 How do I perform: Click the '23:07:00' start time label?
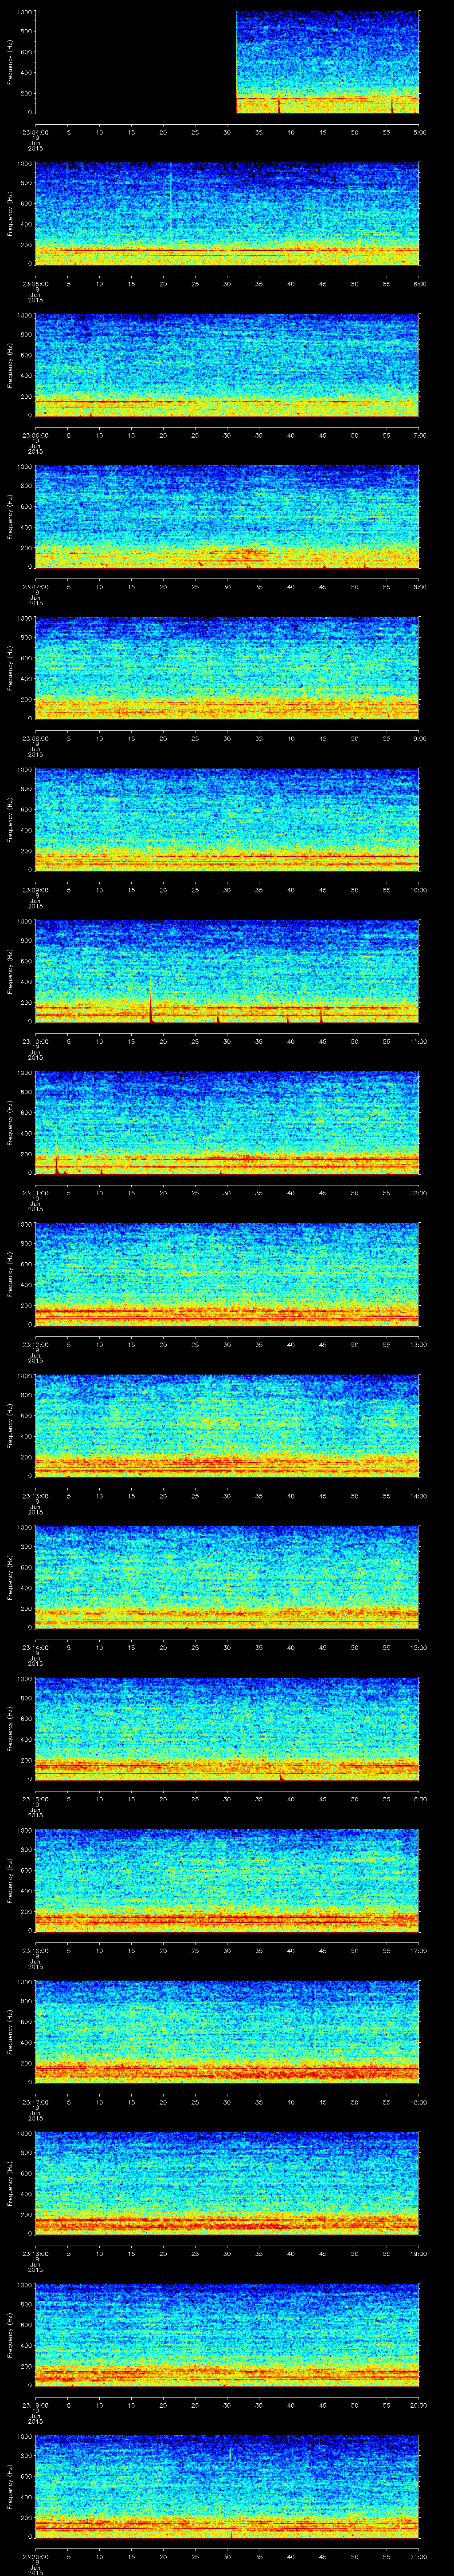[35, 587]
